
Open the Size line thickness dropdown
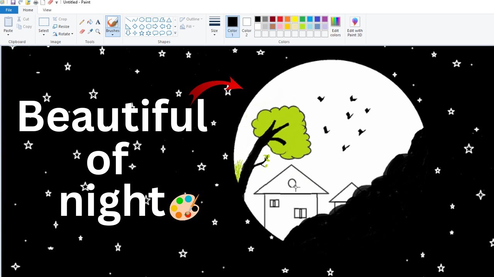tap(214, 26)
